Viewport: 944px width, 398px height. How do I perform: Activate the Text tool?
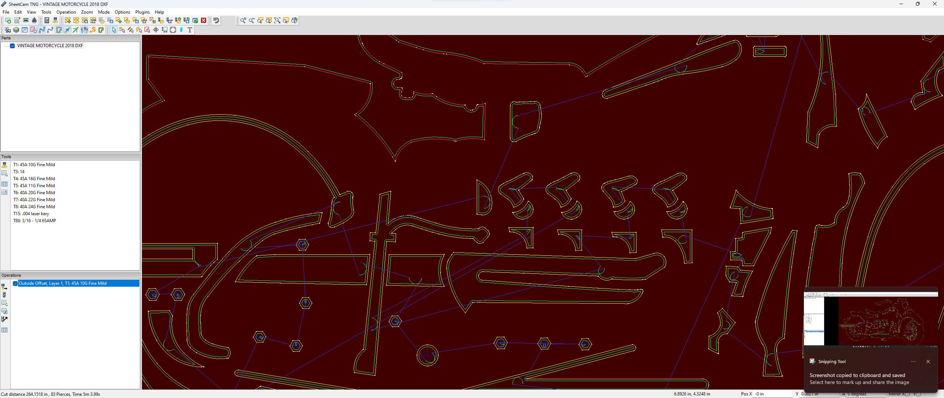click(190, 30)
